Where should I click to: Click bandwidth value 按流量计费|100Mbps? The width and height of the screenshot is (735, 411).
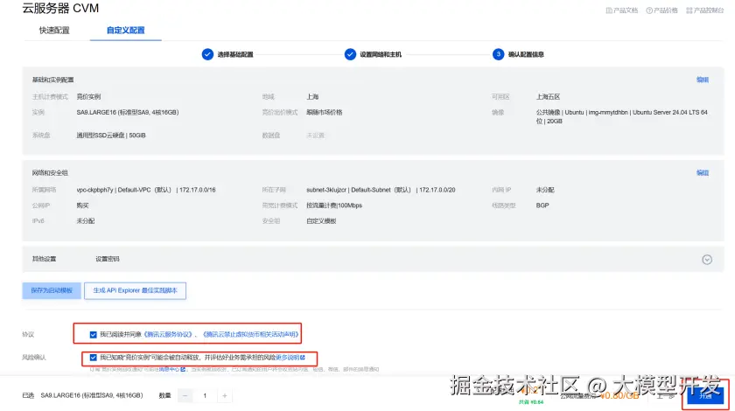(x=334, y=205)
